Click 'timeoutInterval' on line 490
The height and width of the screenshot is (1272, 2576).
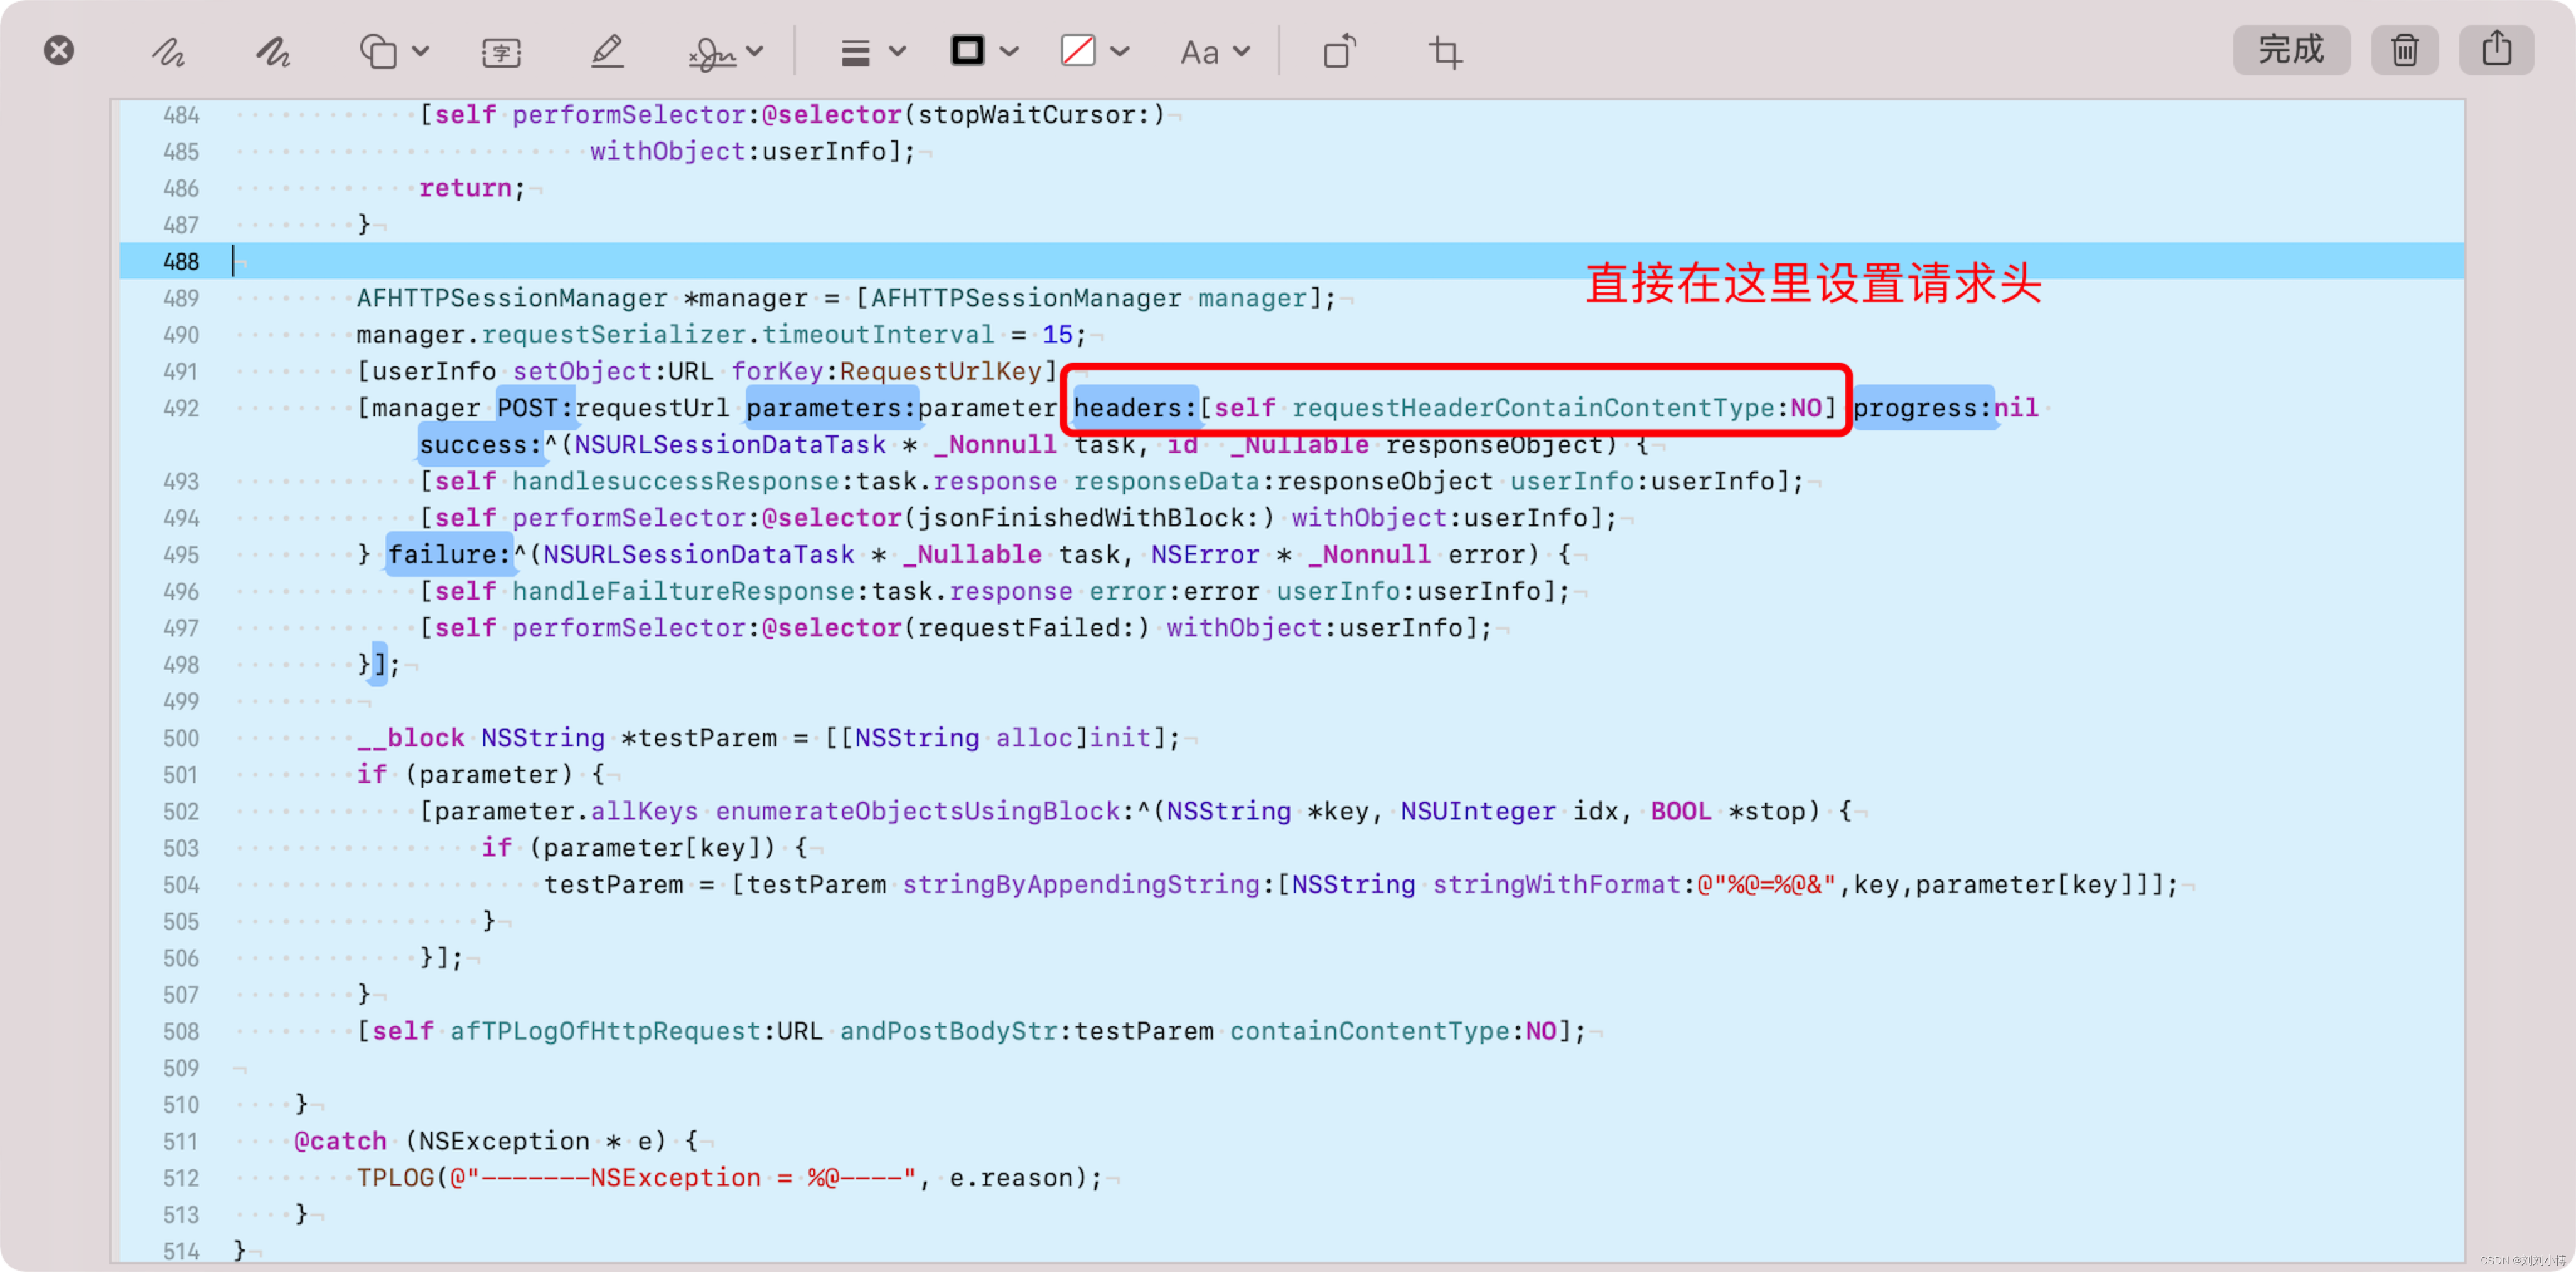pyautogui.click(x=877, y=335)
